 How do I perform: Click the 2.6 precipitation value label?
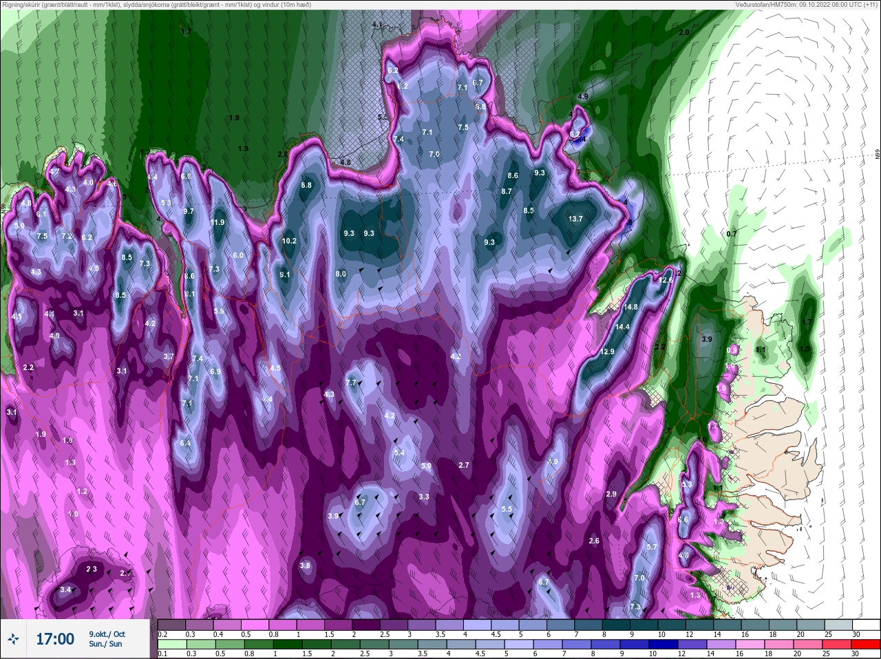594,541
